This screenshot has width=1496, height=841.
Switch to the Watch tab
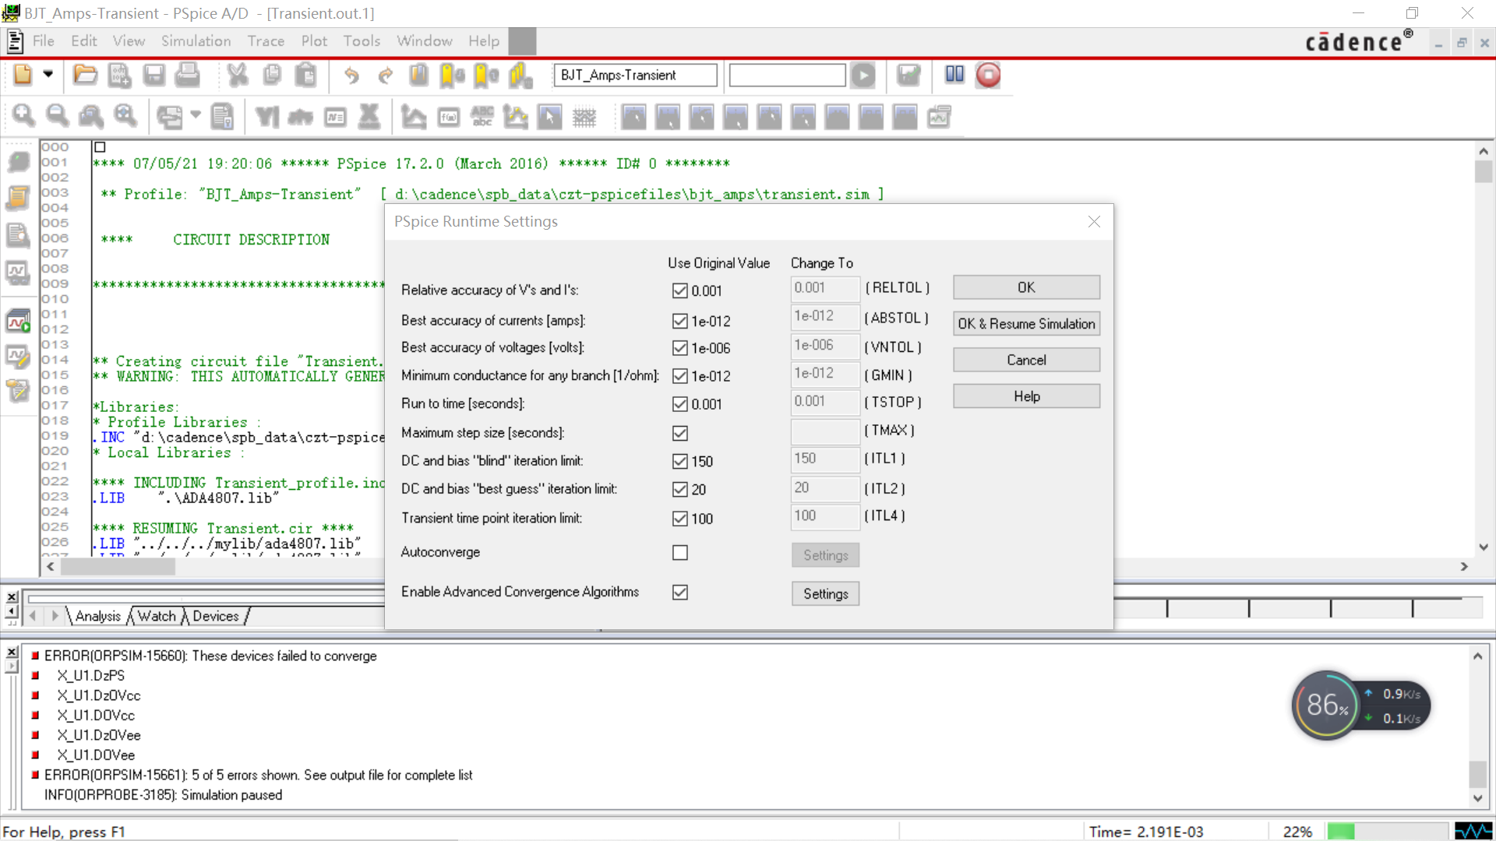coord(157,616)
